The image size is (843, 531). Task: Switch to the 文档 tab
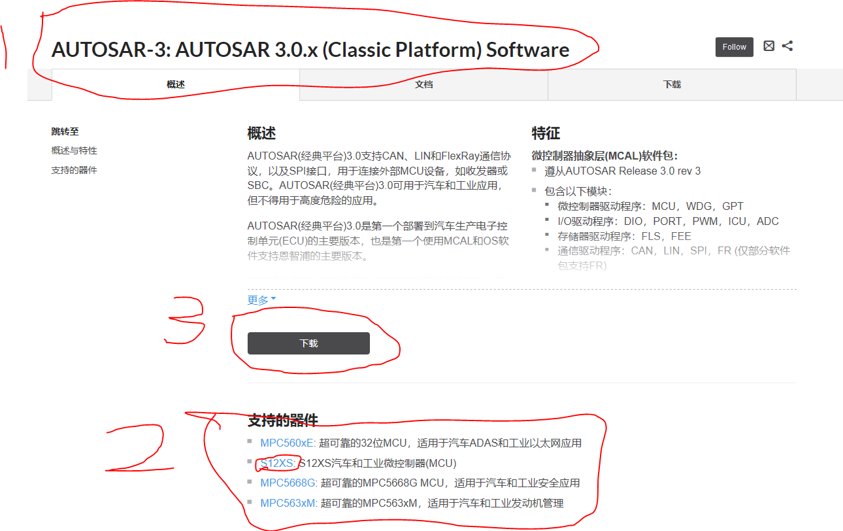click(423, 84)
